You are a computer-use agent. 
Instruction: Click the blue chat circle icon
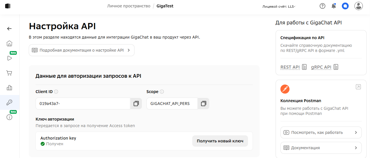345,6
